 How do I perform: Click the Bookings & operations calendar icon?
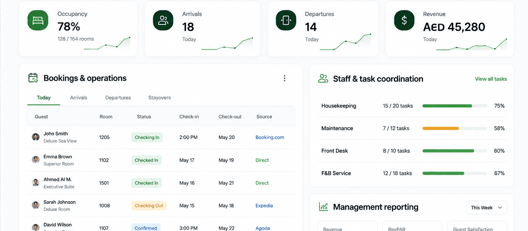[33, 78]
